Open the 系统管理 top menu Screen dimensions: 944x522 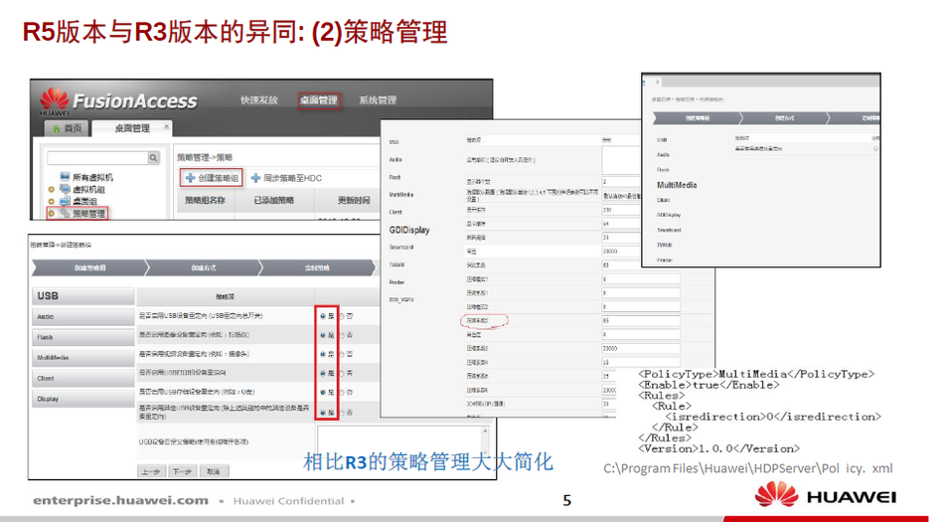point(378,100)
